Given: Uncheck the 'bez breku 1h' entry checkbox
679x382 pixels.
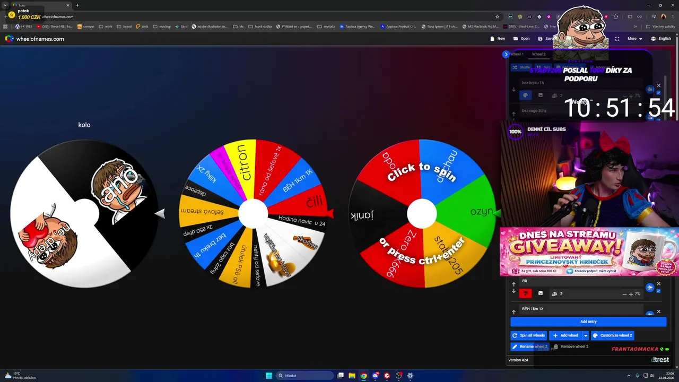Looking at the screenshot, I should tap(659, 93).
